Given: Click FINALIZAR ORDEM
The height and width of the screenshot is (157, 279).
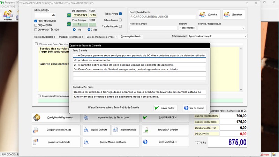Looking at the screenshot, I should pyautogui.click(x=165, y=130).
